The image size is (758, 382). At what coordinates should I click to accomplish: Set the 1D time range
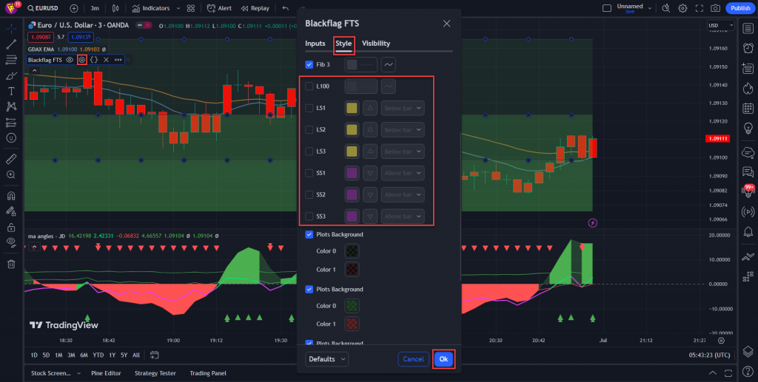[x=34, y=355]
